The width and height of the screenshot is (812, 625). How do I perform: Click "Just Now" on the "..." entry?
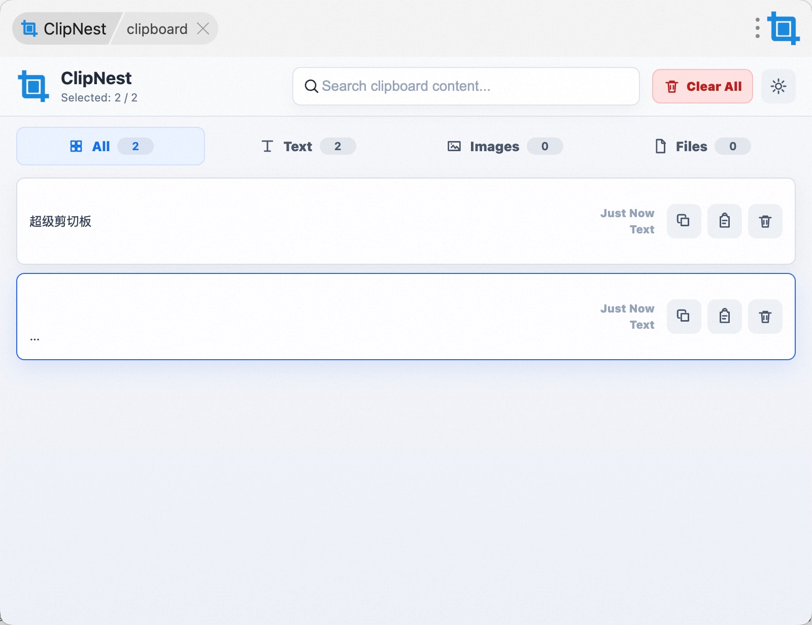627,308
